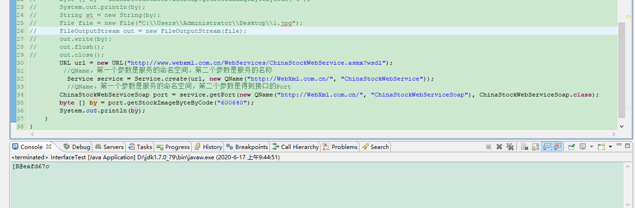Place cursor on System.out.println(by) line 36
Screen dimensions: 635x208
(103, 111)
